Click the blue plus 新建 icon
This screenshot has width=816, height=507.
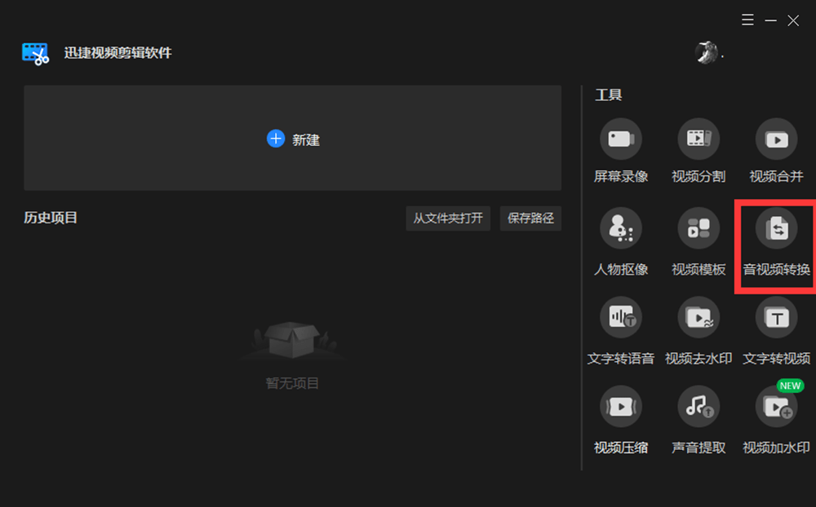click(x=276, y=139)
